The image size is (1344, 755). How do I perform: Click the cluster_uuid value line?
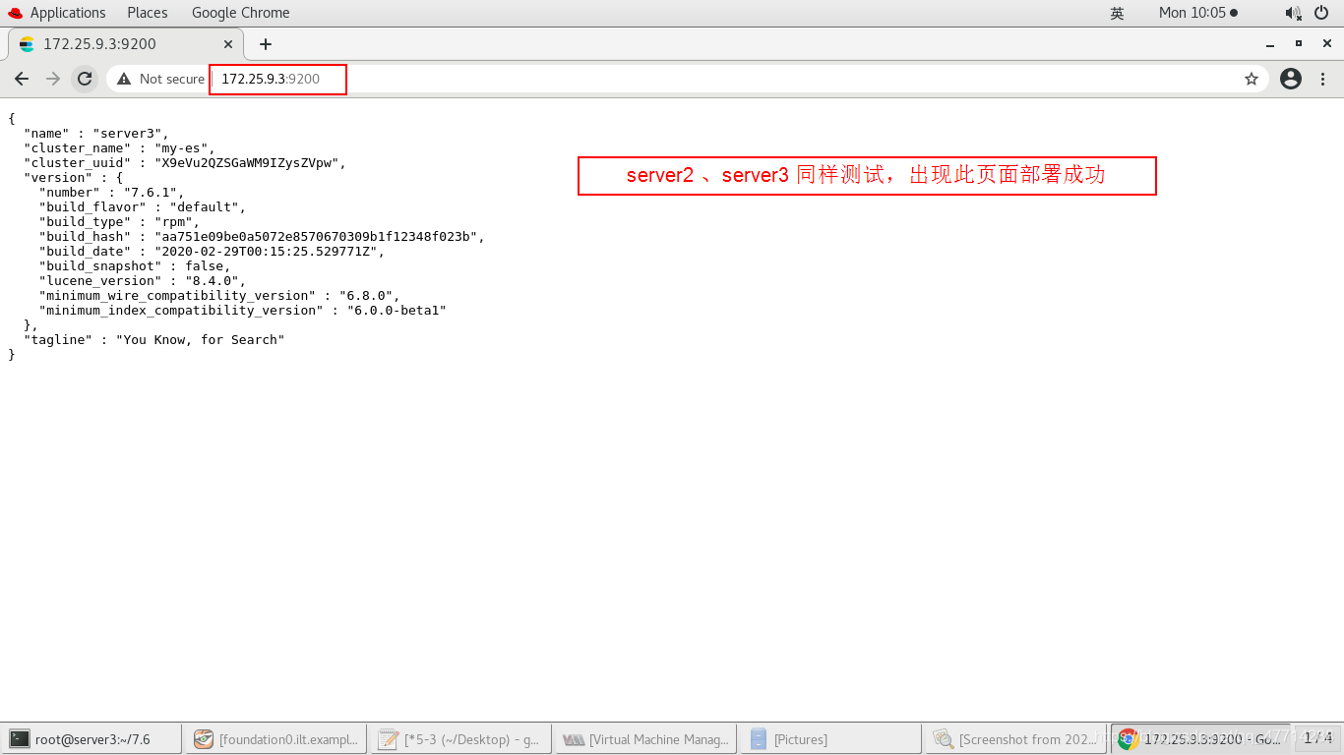pos(185,162)
